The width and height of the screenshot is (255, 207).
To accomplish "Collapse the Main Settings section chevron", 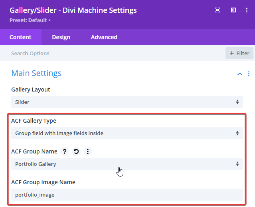I will (x=239, y=74).
